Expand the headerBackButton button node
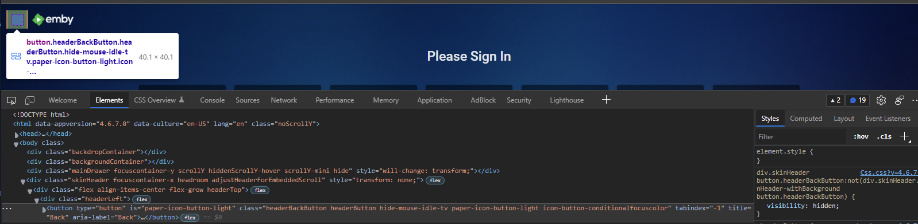 tap(44, 209)
